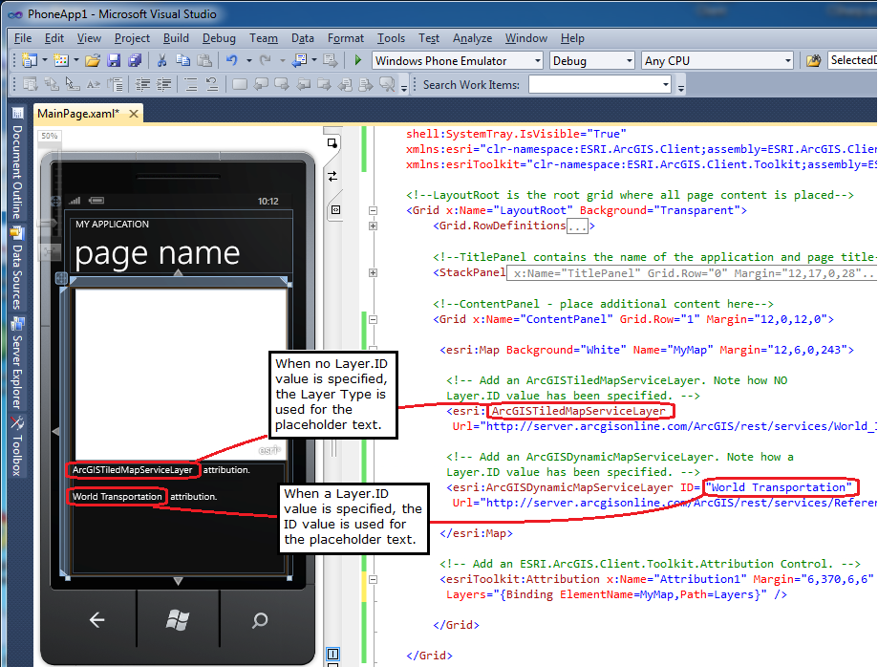The width and height of the screenshot is (878, 667).
Task: Open the Build menu
Action: coord(176,38)
